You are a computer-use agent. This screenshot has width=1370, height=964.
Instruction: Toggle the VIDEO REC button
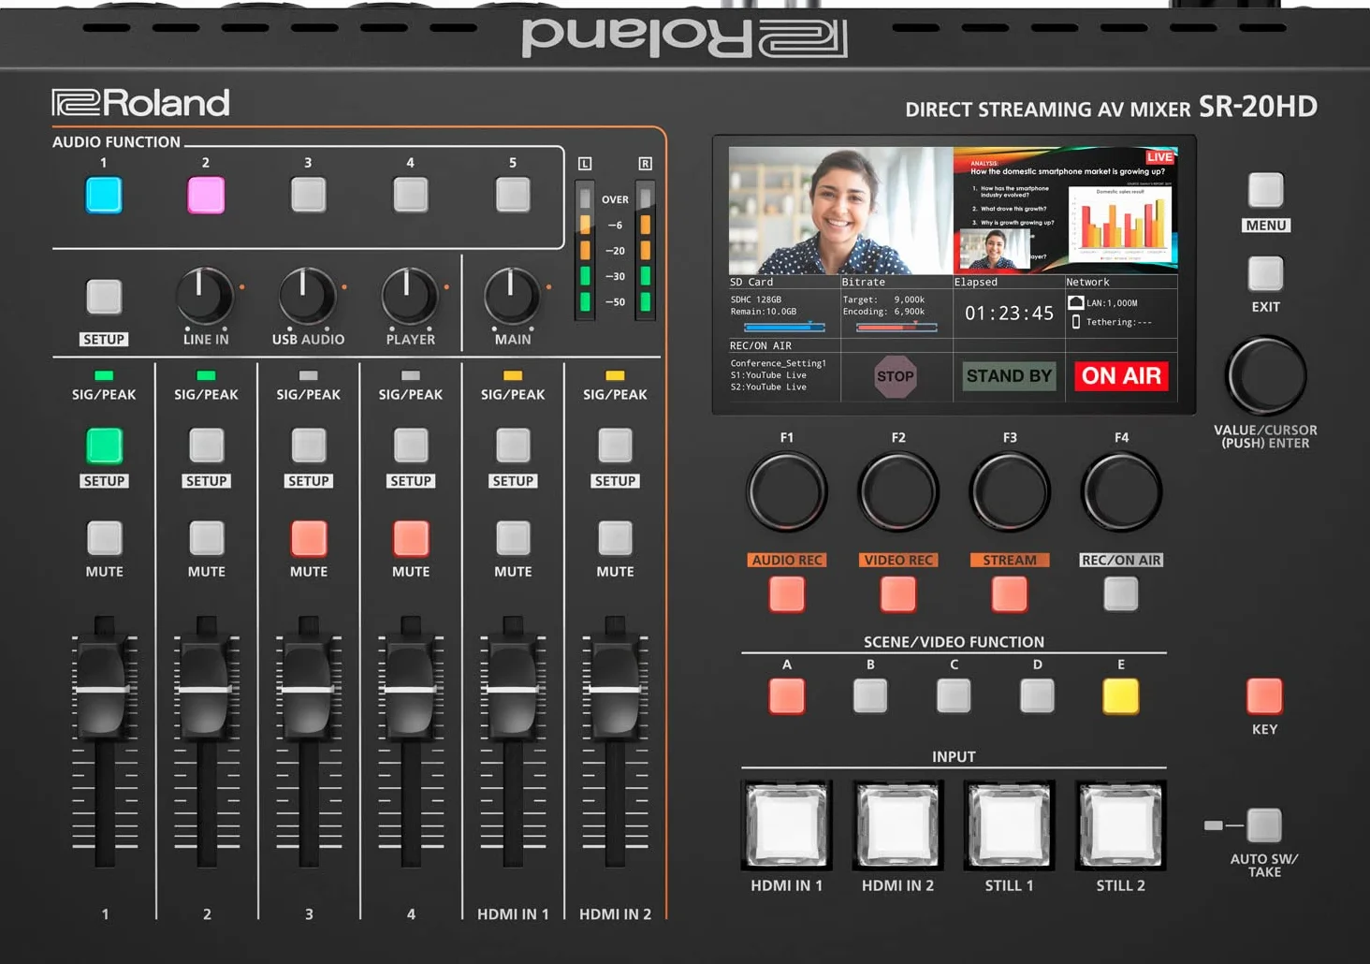898,593
